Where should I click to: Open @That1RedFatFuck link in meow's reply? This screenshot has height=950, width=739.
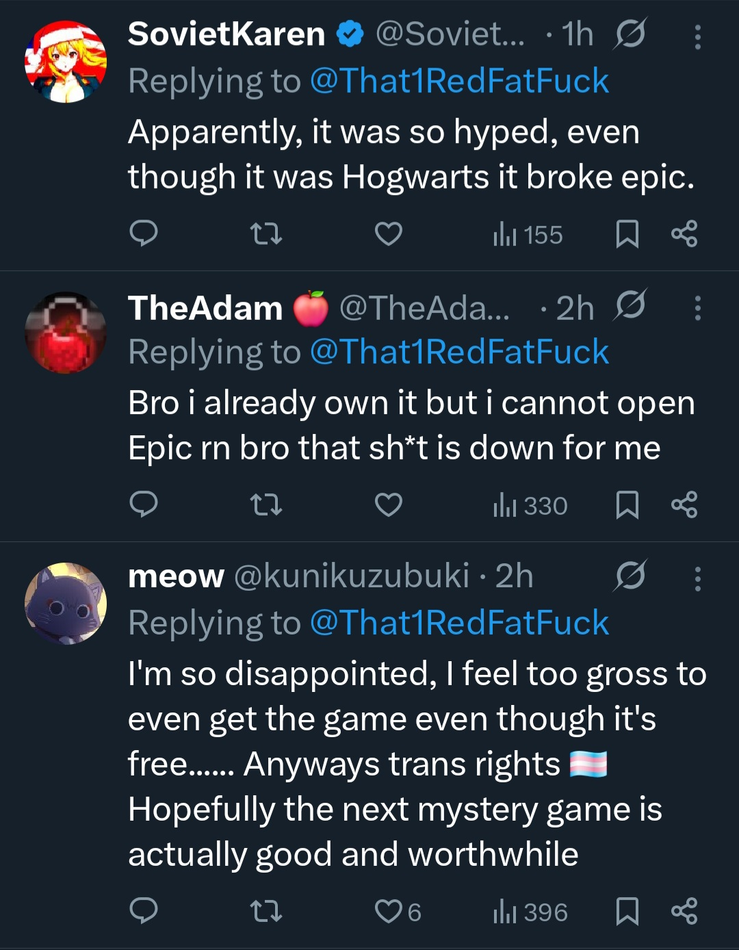point(459,623)
